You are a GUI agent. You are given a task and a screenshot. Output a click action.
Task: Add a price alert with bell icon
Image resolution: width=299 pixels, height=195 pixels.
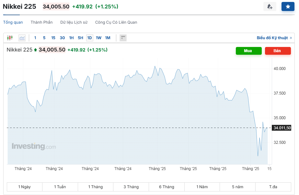click(x=270, y=6)
